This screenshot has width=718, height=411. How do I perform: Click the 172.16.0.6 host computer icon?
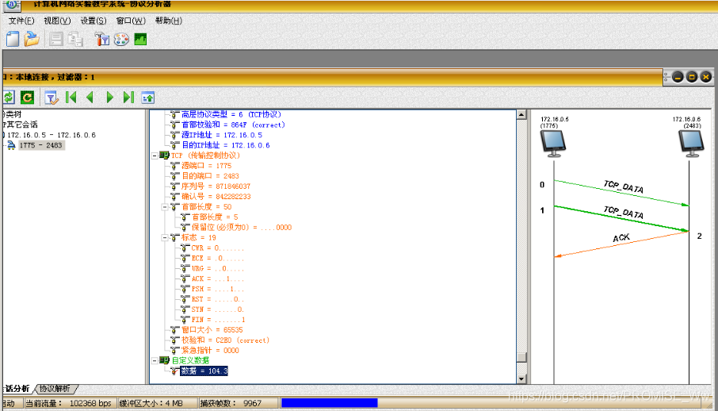point(690,144)
